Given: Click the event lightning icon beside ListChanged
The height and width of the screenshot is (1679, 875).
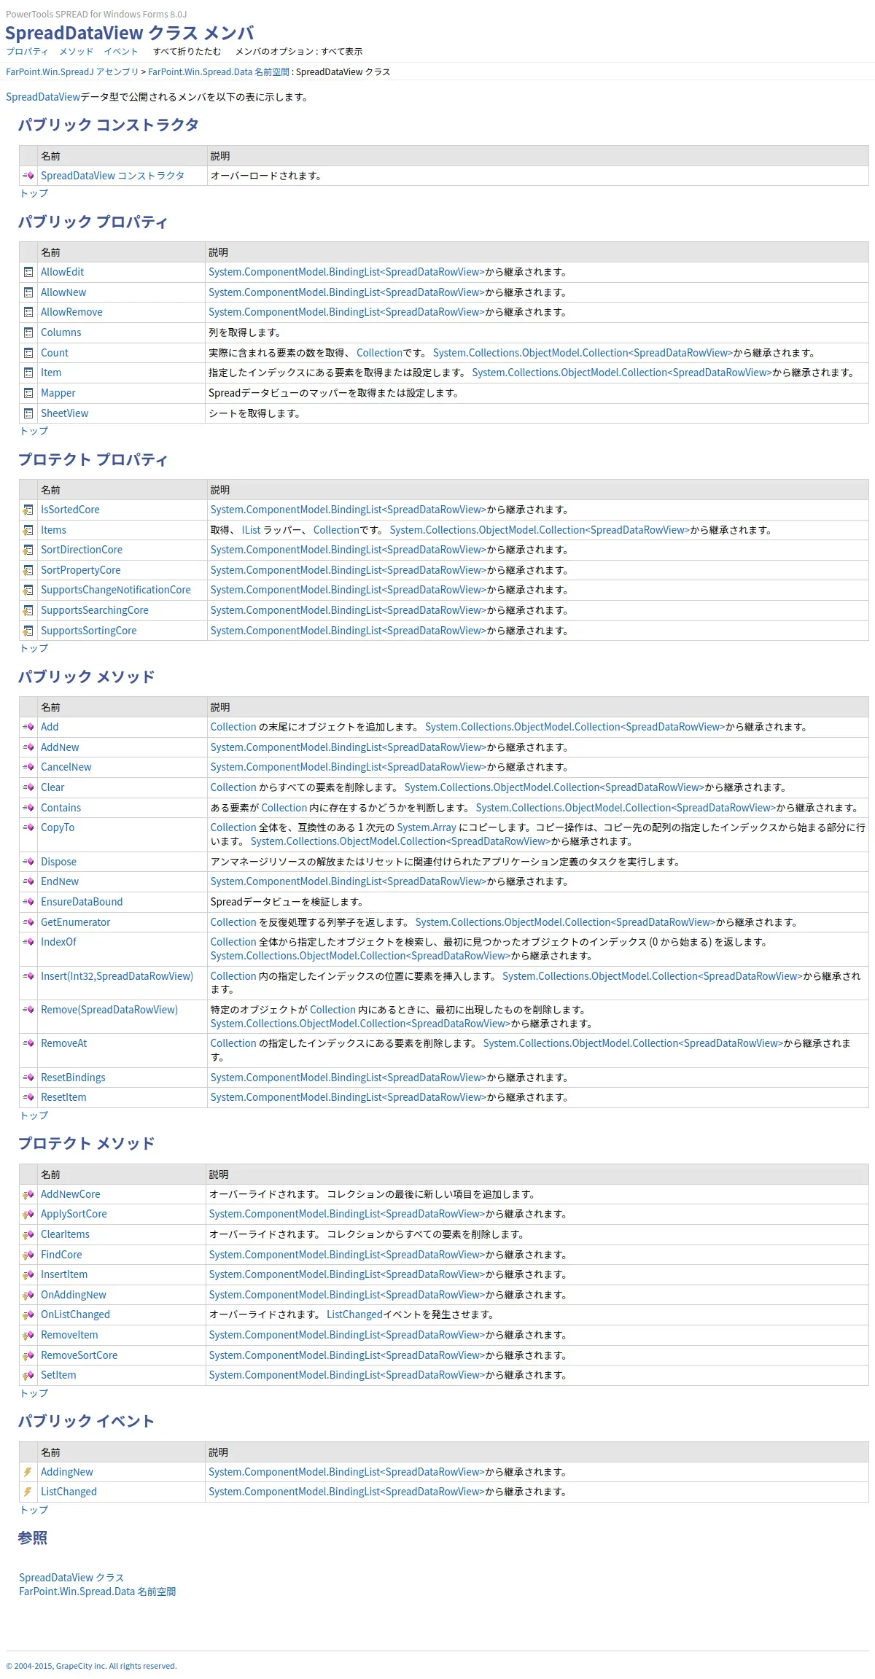Looking at the screenshot, I should (x=28, y=1492).
